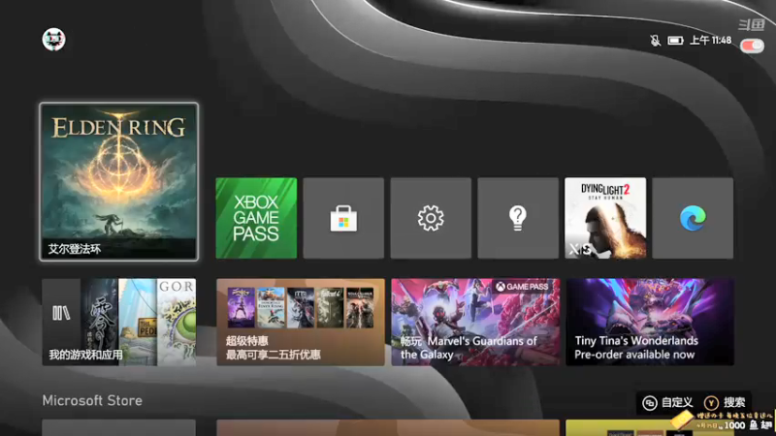Viewport: 776px width, 436px height.
Task: Open 我的游戏和应用 library tile
Action: click(x=118, y=322)
